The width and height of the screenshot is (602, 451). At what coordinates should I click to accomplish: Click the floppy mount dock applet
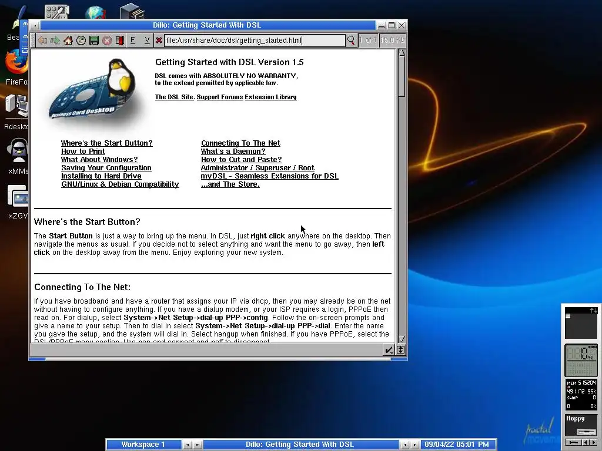(x=581, y=425)
